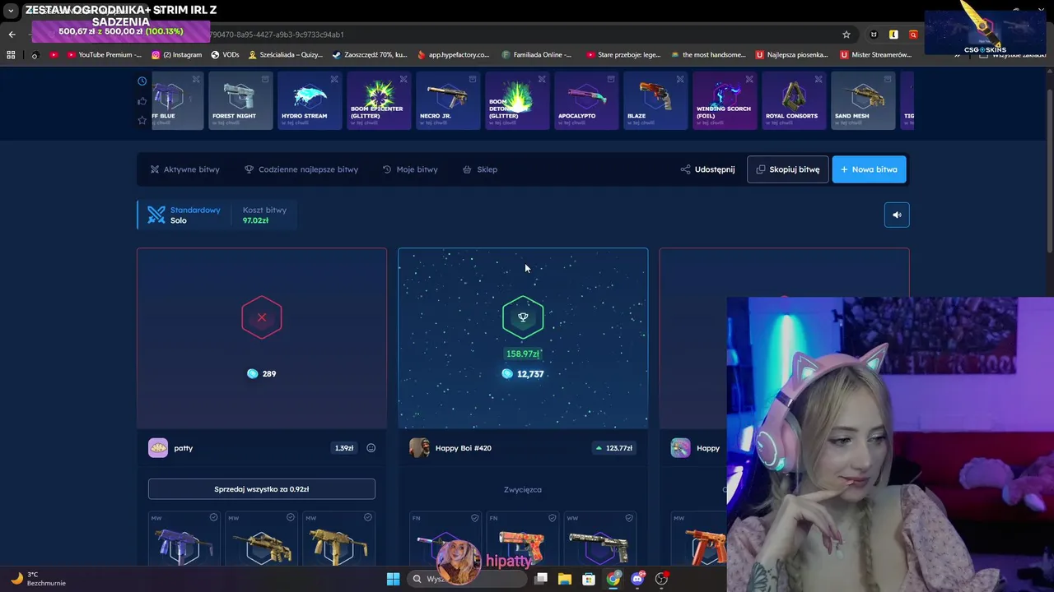
Task: Click Standardowy Solo battle mode label
Action: pyautogui.click(x=185, y=215)
